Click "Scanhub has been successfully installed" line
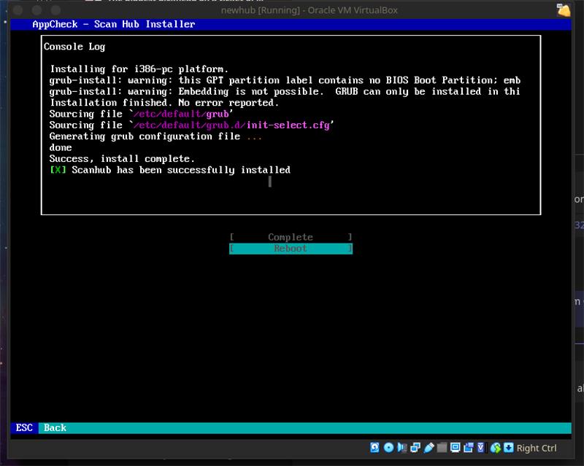The height and width of the screenshot is (466, 584). [x=170, y=170]
